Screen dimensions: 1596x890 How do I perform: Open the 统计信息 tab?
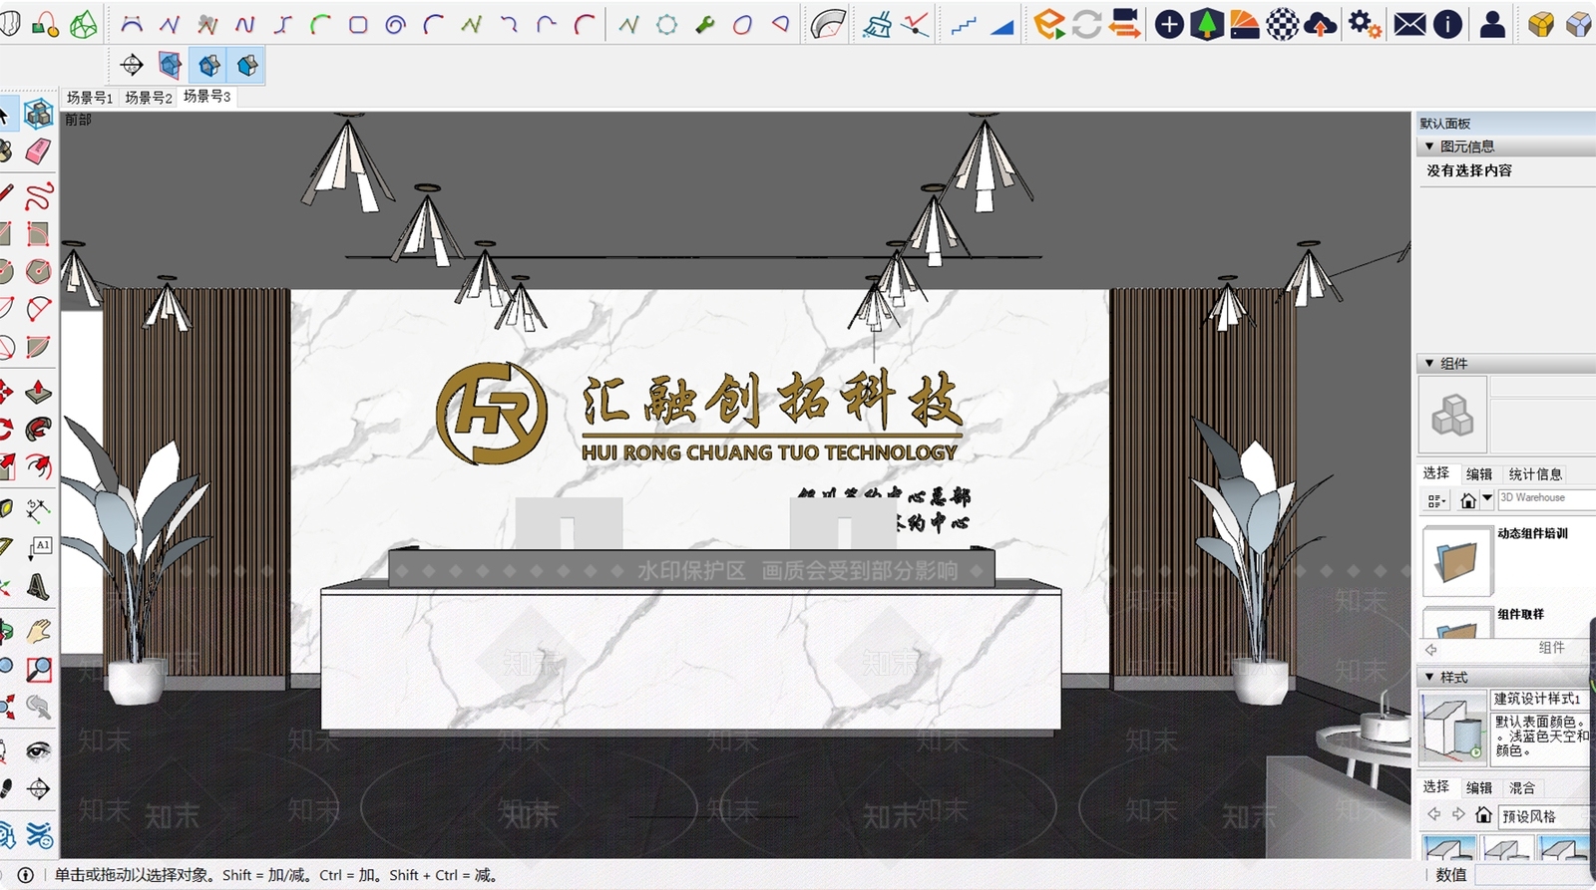point(1535,474)
